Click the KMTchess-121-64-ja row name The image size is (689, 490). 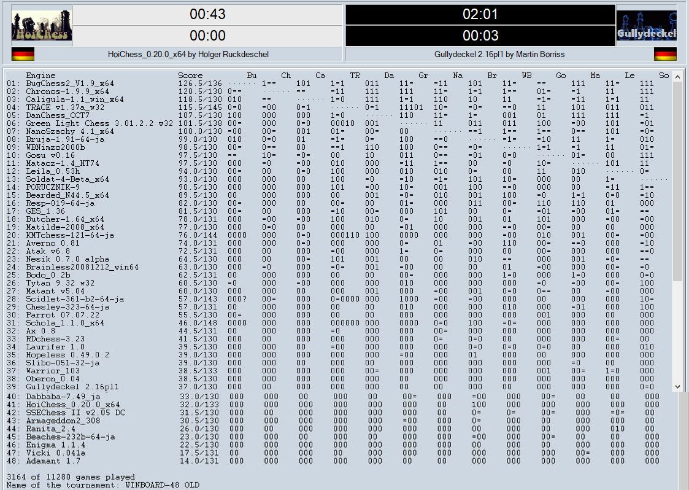(70, 235)
